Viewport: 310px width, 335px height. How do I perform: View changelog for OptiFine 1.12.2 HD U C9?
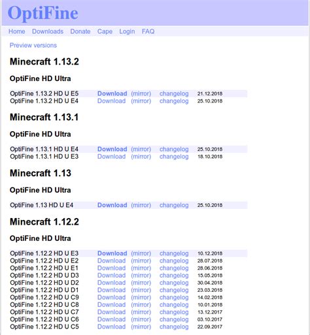pyautogui.click(x=174, y=297)
